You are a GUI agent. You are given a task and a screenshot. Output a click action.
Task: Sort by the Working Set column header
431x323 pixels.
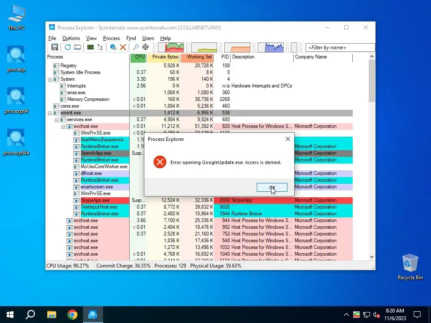197,57
